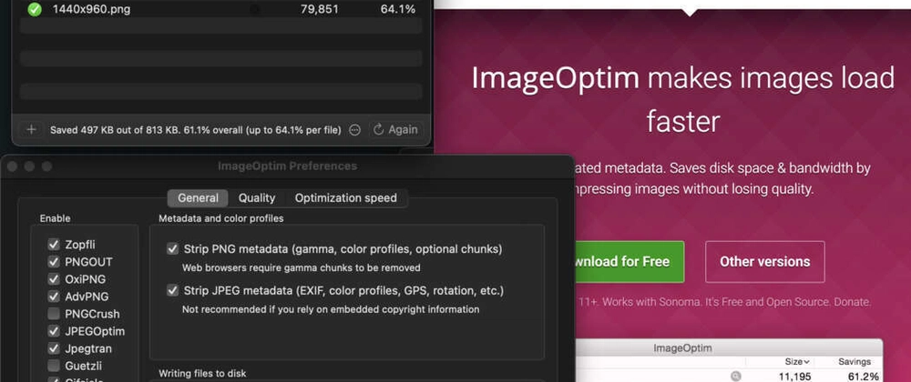911x382 pixels.
Task: Toggle Strip JPEG metadata checkbox
Action: pos(172,290)
